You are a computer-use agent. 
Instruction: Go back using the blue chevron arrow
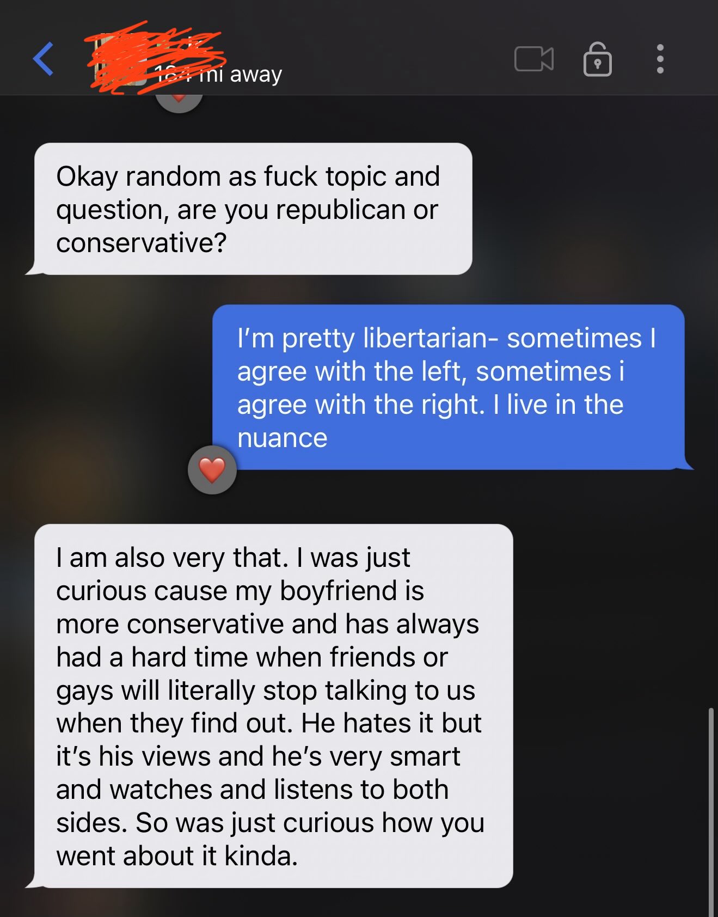(x=43, y=59)
